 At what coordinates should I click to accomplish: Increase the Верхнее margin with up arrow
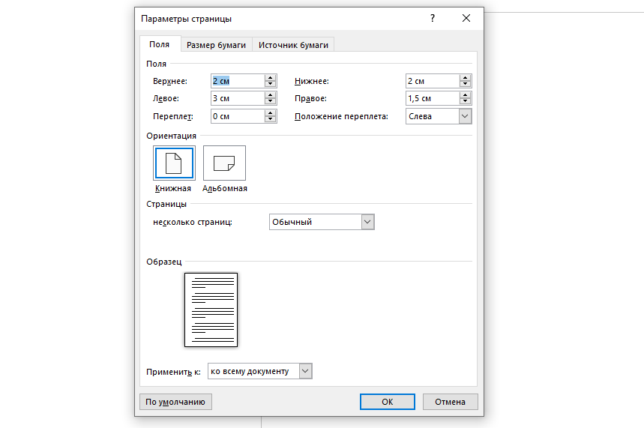coord(270,78)
